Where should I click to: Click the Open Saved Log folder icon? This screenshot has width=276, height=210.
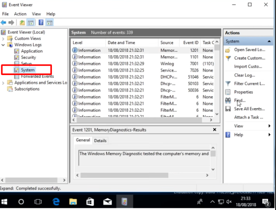point(228,50)
